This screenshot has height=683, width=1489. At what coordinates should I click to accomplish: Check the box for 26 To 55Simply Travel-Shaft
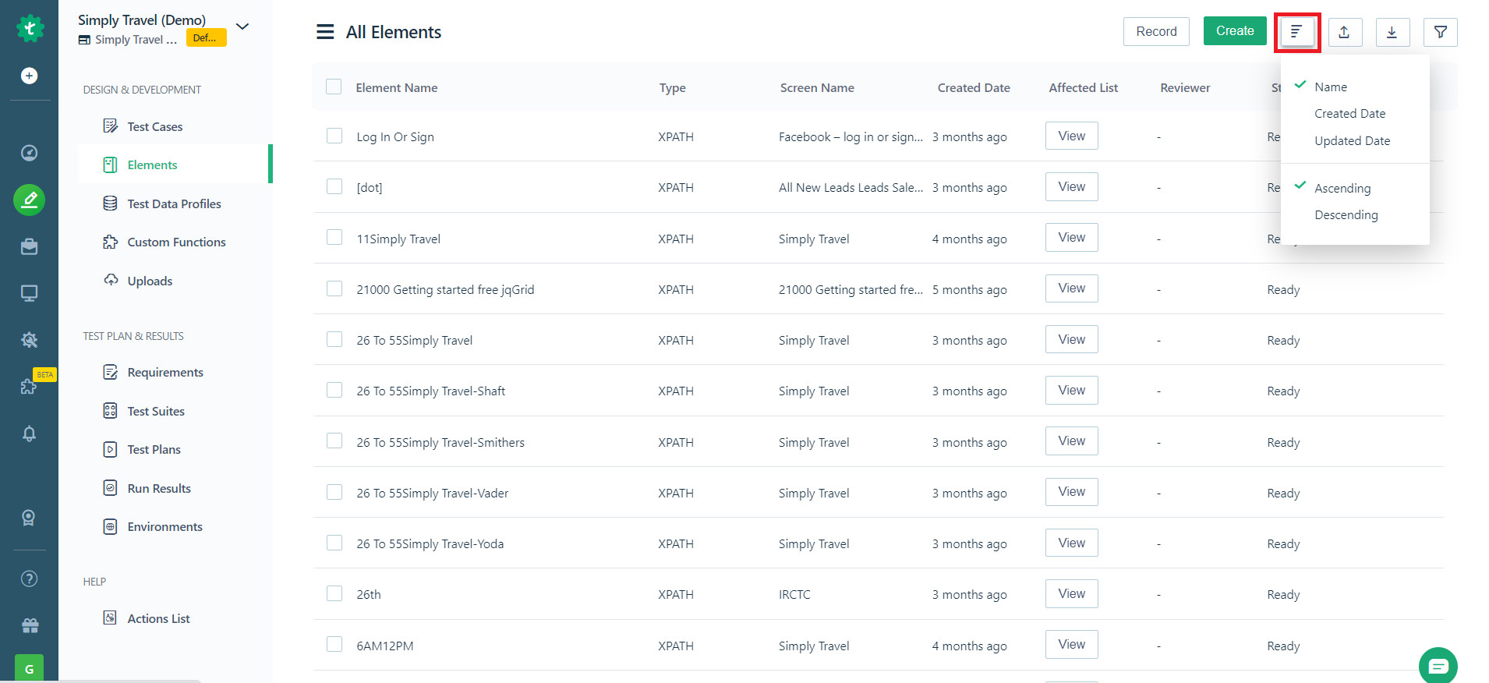tap(334, 390)
